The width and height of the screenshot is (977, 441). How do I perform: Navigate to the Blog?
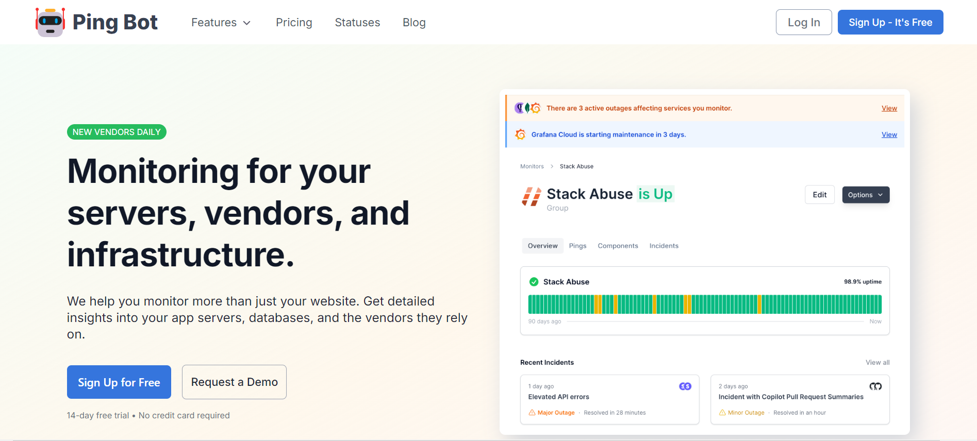point(414,23)
